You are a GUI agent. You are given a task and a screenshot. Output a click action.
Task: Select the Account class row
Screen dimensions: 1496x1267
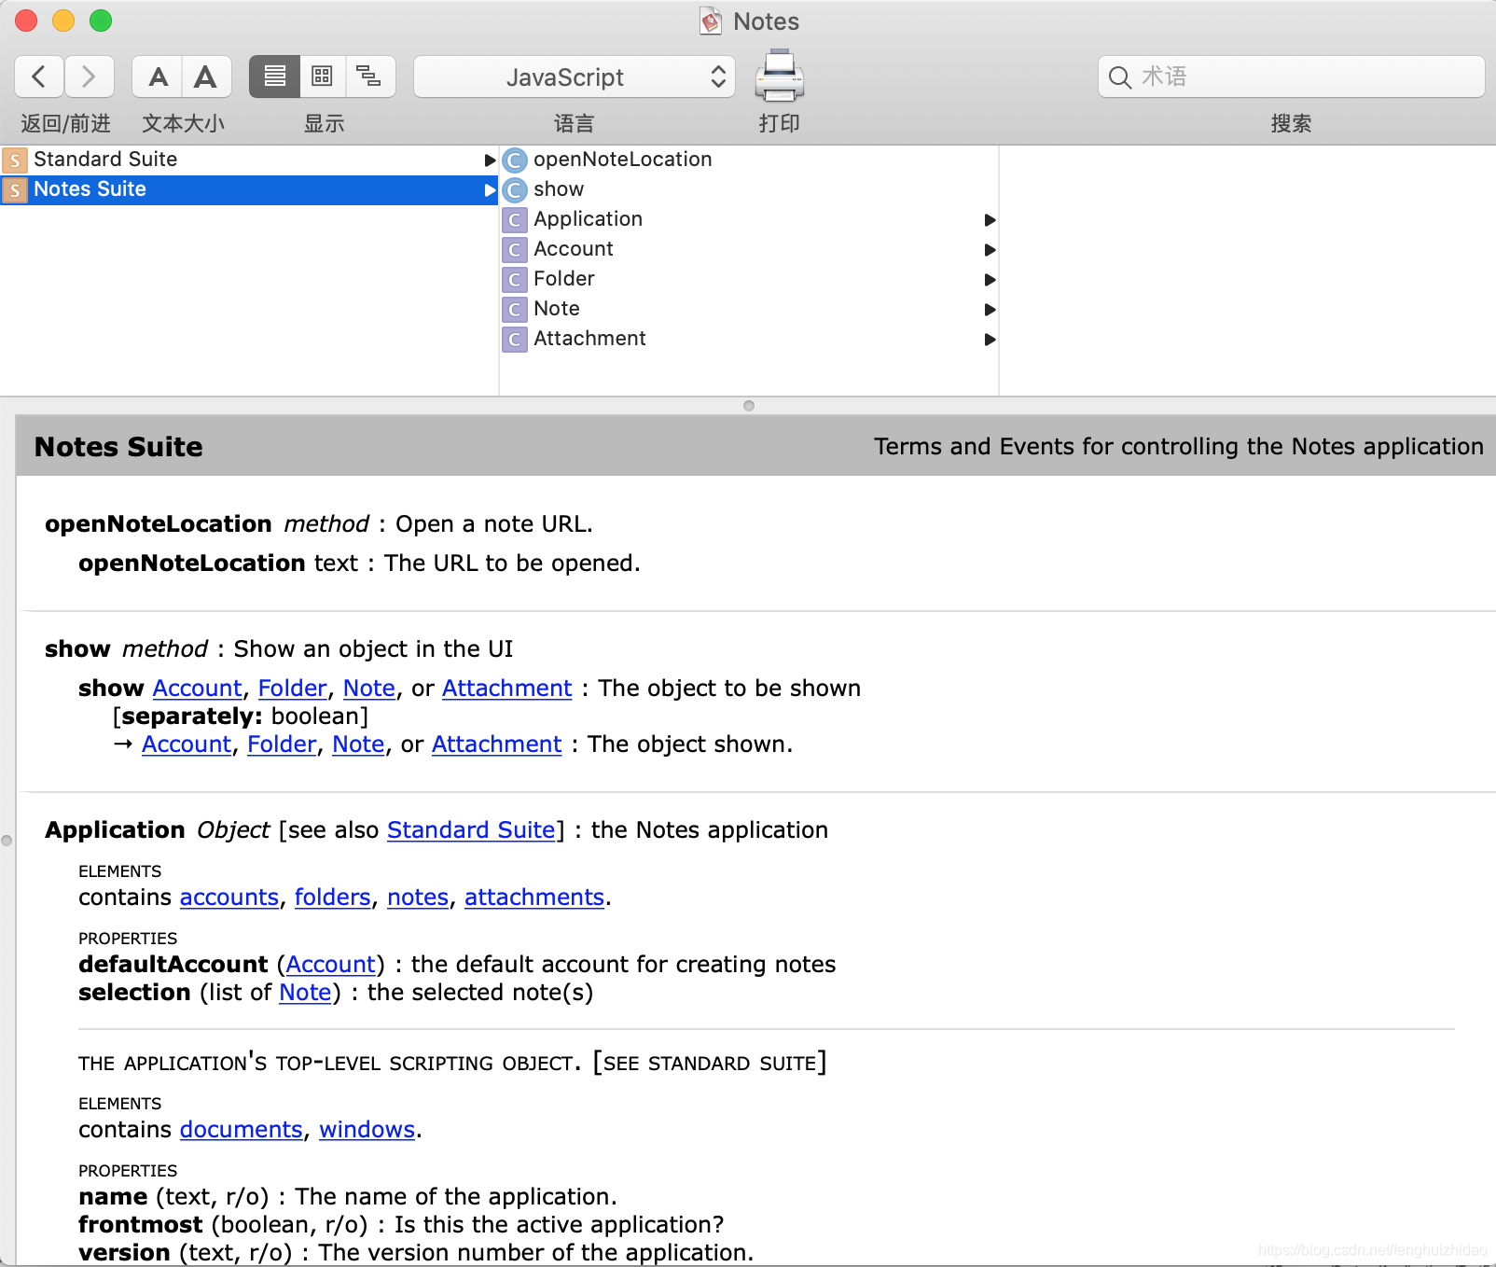(x=749, y=249)
